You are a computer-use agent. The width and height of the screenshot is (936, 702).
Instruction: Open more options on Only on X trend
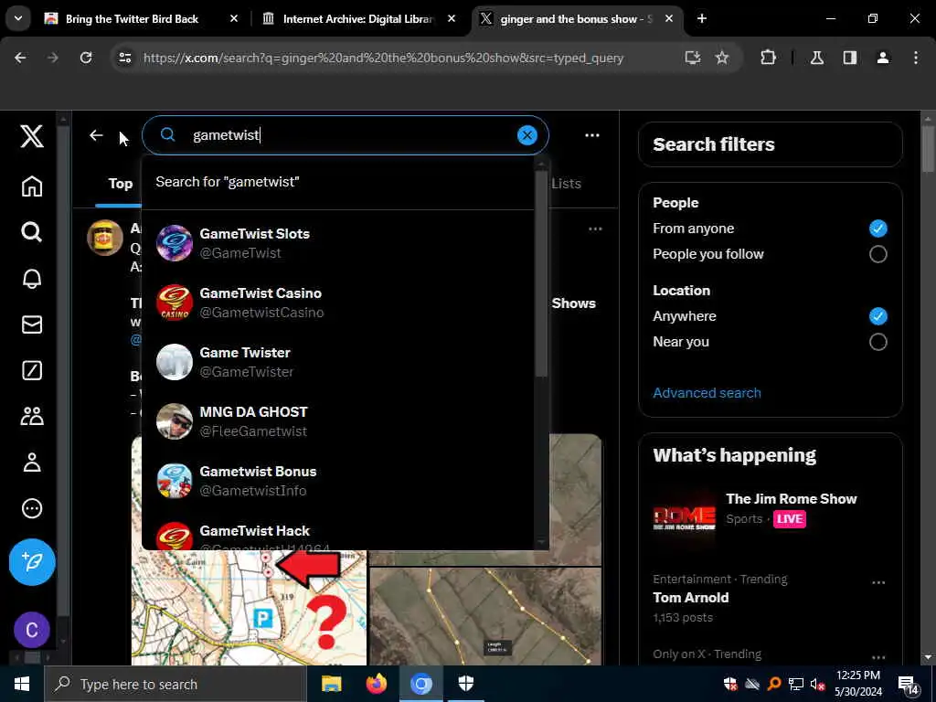878,657
